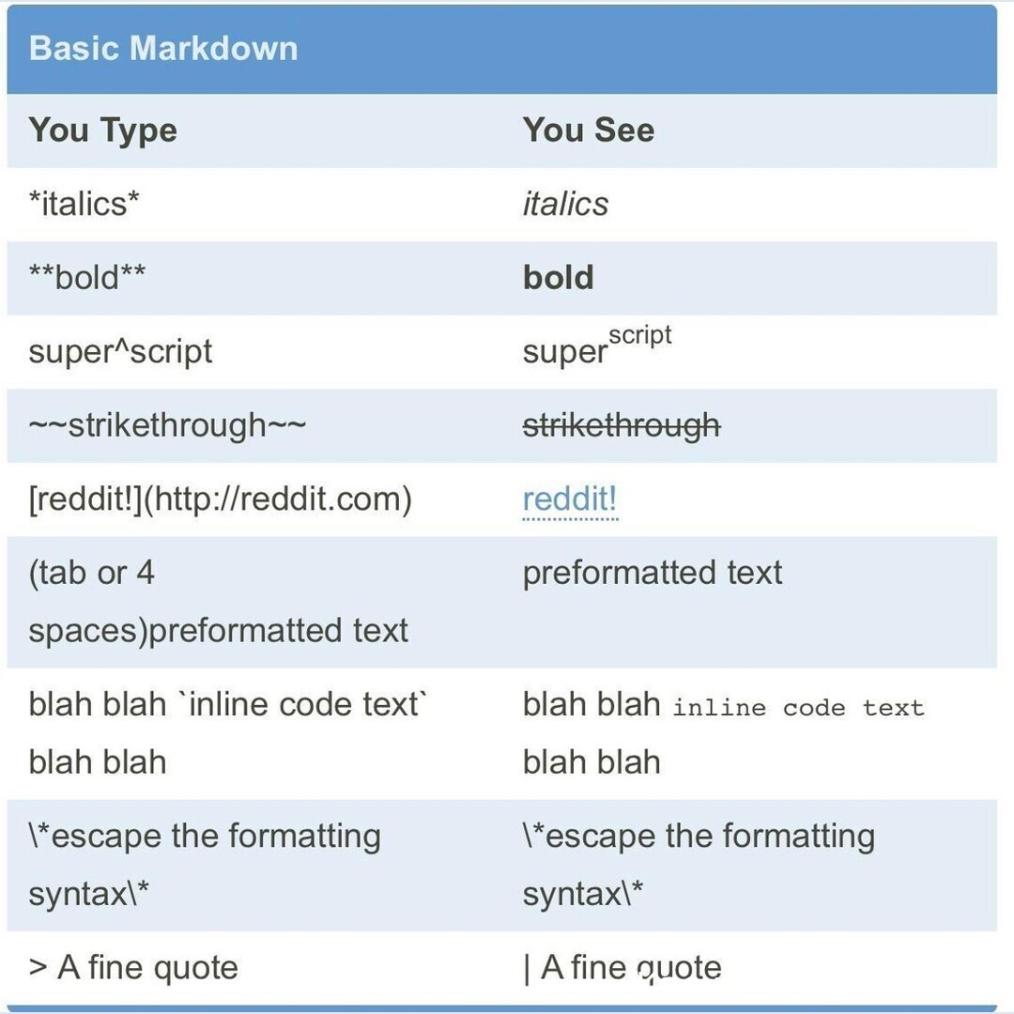Click the *italics* syntax example
This screenshot has width=1014, height=1014.
pos(84,204)
